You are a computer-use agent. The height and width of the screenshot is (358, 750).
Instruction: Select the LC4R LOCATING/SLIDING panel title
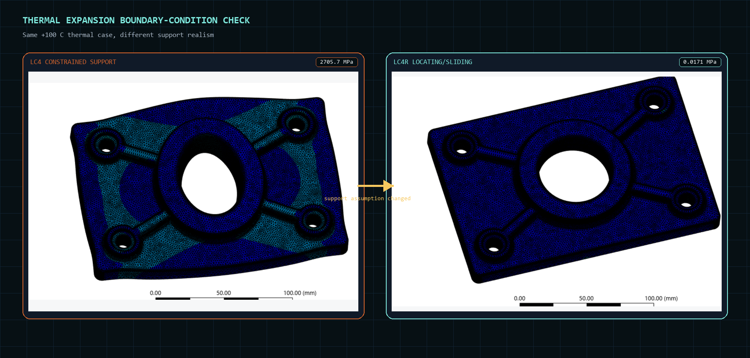(432, 62)
